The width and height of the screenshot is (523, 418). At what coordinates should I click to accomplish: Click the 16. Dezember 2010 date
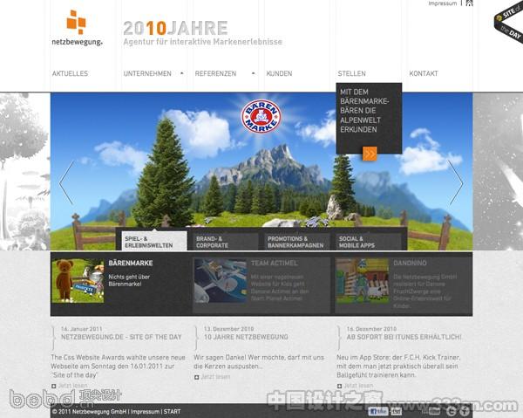click(x=371, y=329)
